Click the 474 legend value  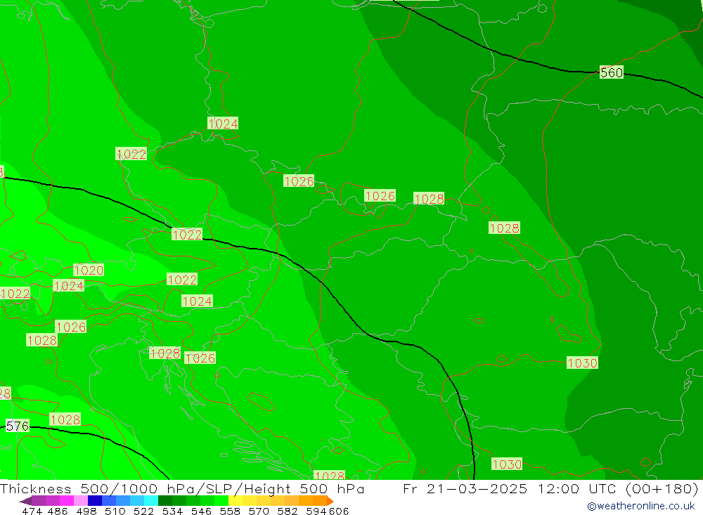pyautogui.click(x=32, y=511)
